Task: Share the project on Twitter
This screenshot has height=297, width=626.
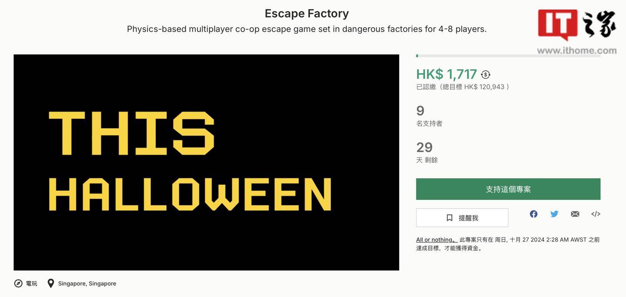Action: (x=554, y=214)
